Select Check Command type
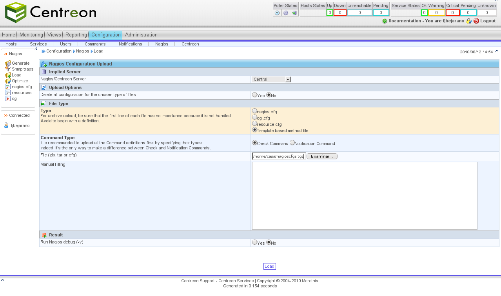501x296 pixels. [x=254, y=143]
